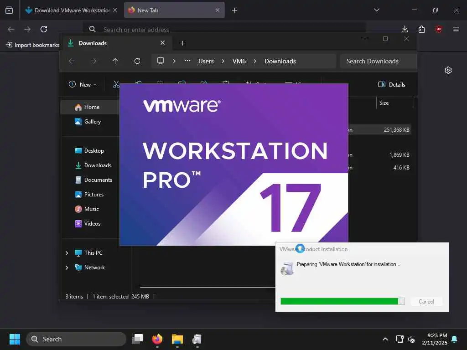467x350 pixels.
Task: Click Explorer's disabled back arrow
Action: click(72, 61)
